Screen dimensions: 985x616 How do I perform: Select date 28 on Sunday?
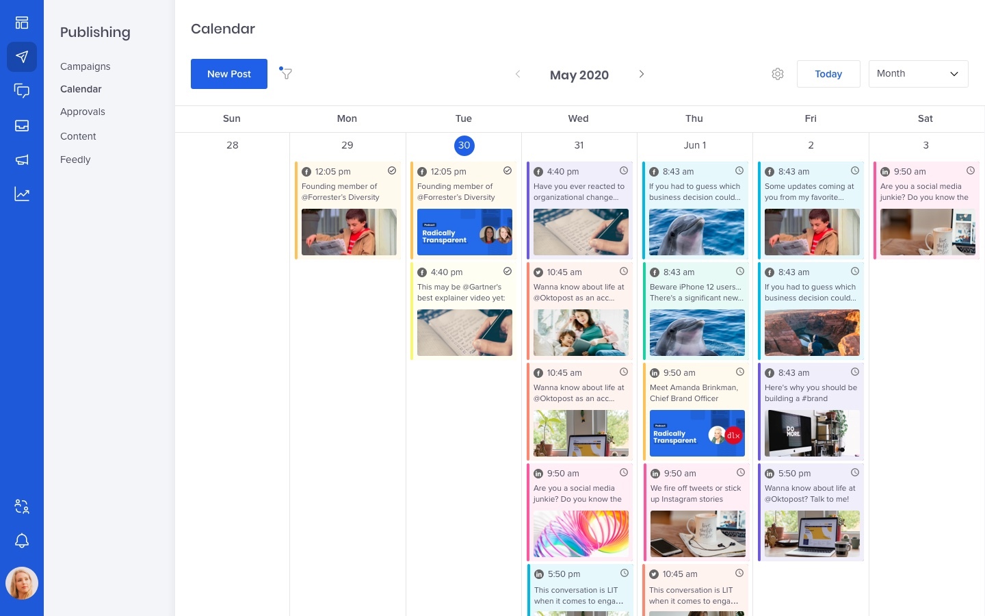pyautogui.click(x=233, y=145)
